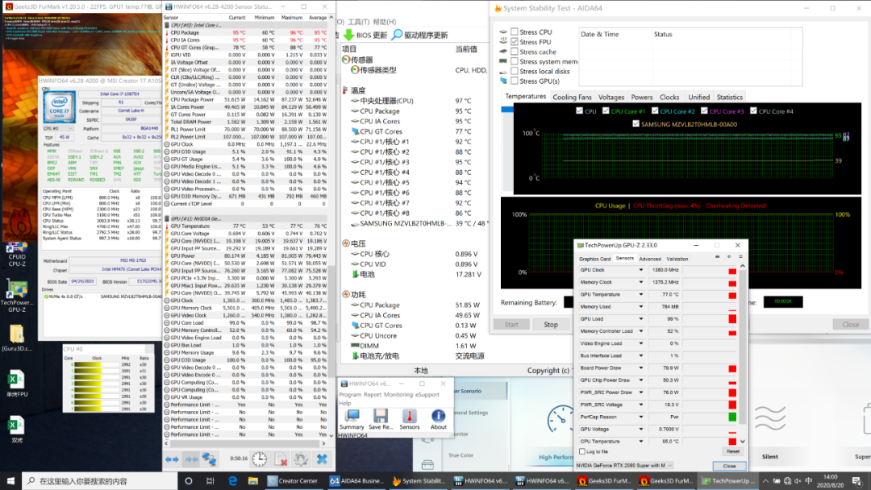
Task: Open the Sensors thermometer icon in HWiNFO64
Action: tap(410, 417)
